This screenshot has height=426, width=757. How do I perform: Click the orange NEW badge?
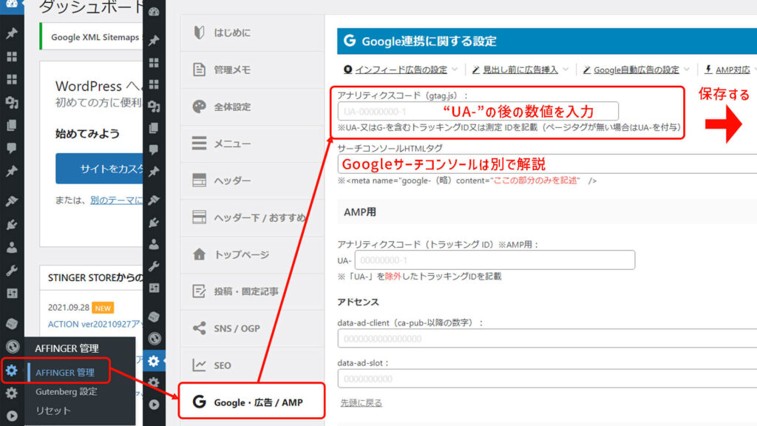[x=103, y=308]
